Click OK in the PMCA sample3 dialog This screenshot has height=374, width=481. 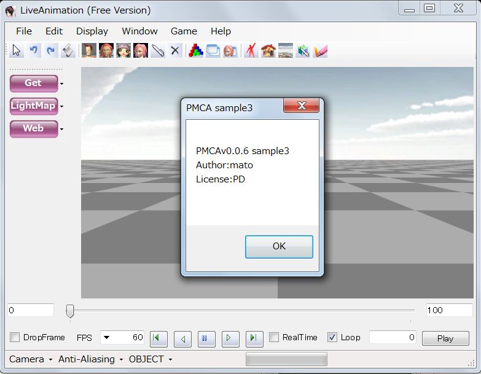pos(279,246)
